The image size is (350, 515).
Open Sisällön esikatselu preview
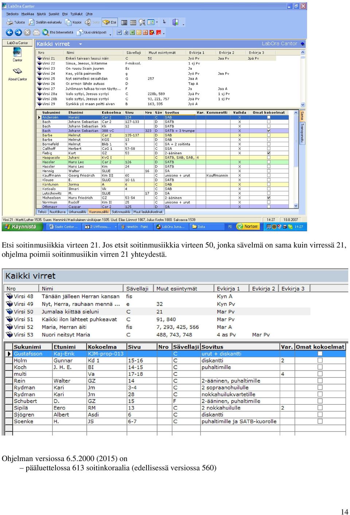click(45, 22)
